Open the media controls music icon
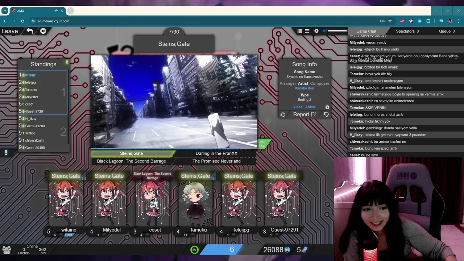 click(x=441, y=21)
